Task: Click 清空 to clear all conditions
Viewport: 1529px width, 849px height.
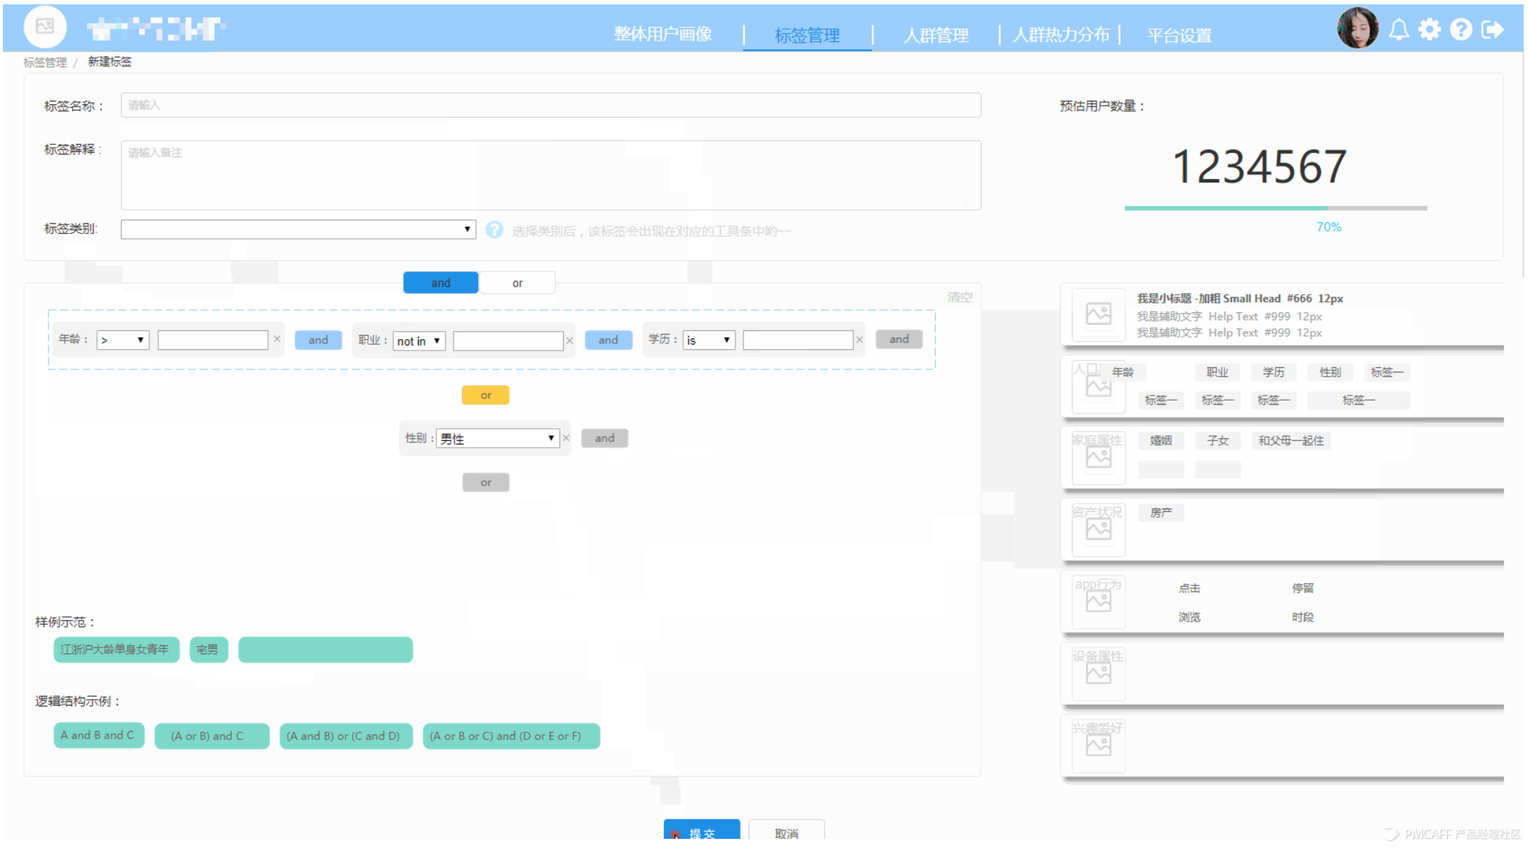Action: 959,297
